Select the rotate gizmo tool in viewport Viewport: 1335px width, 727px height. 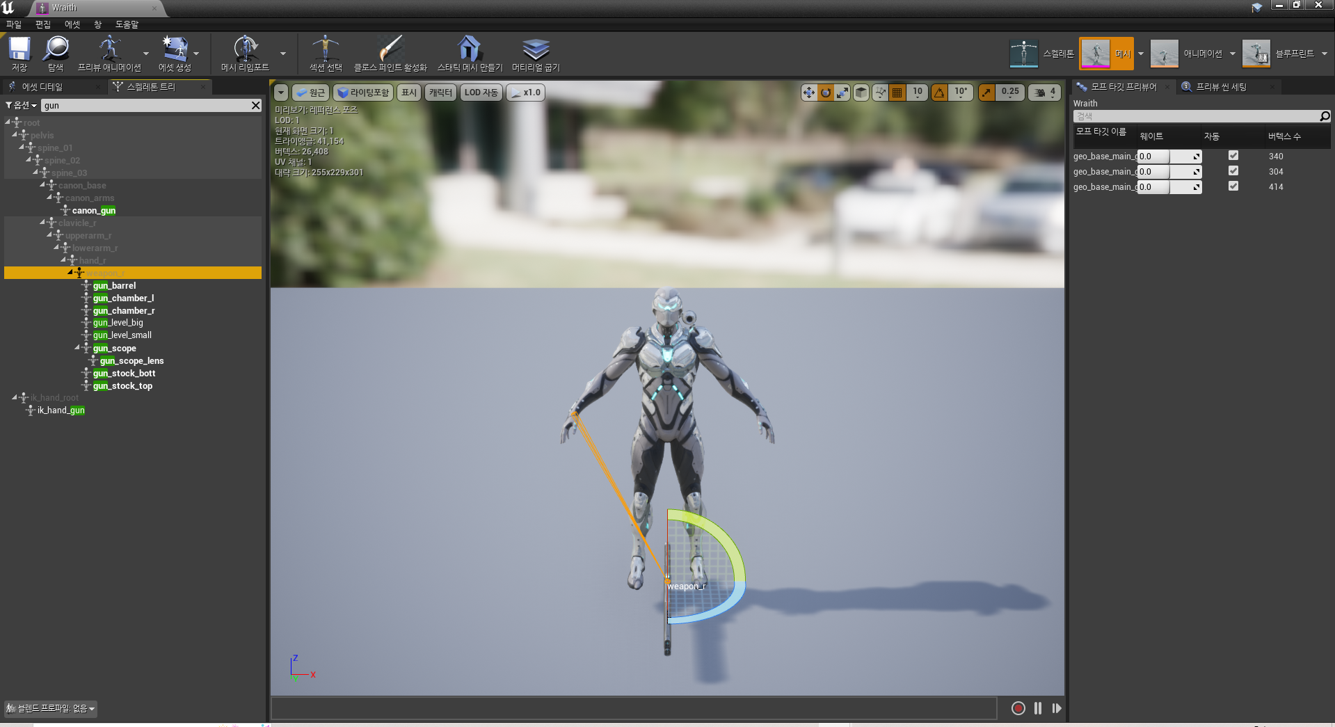point(825,93)
